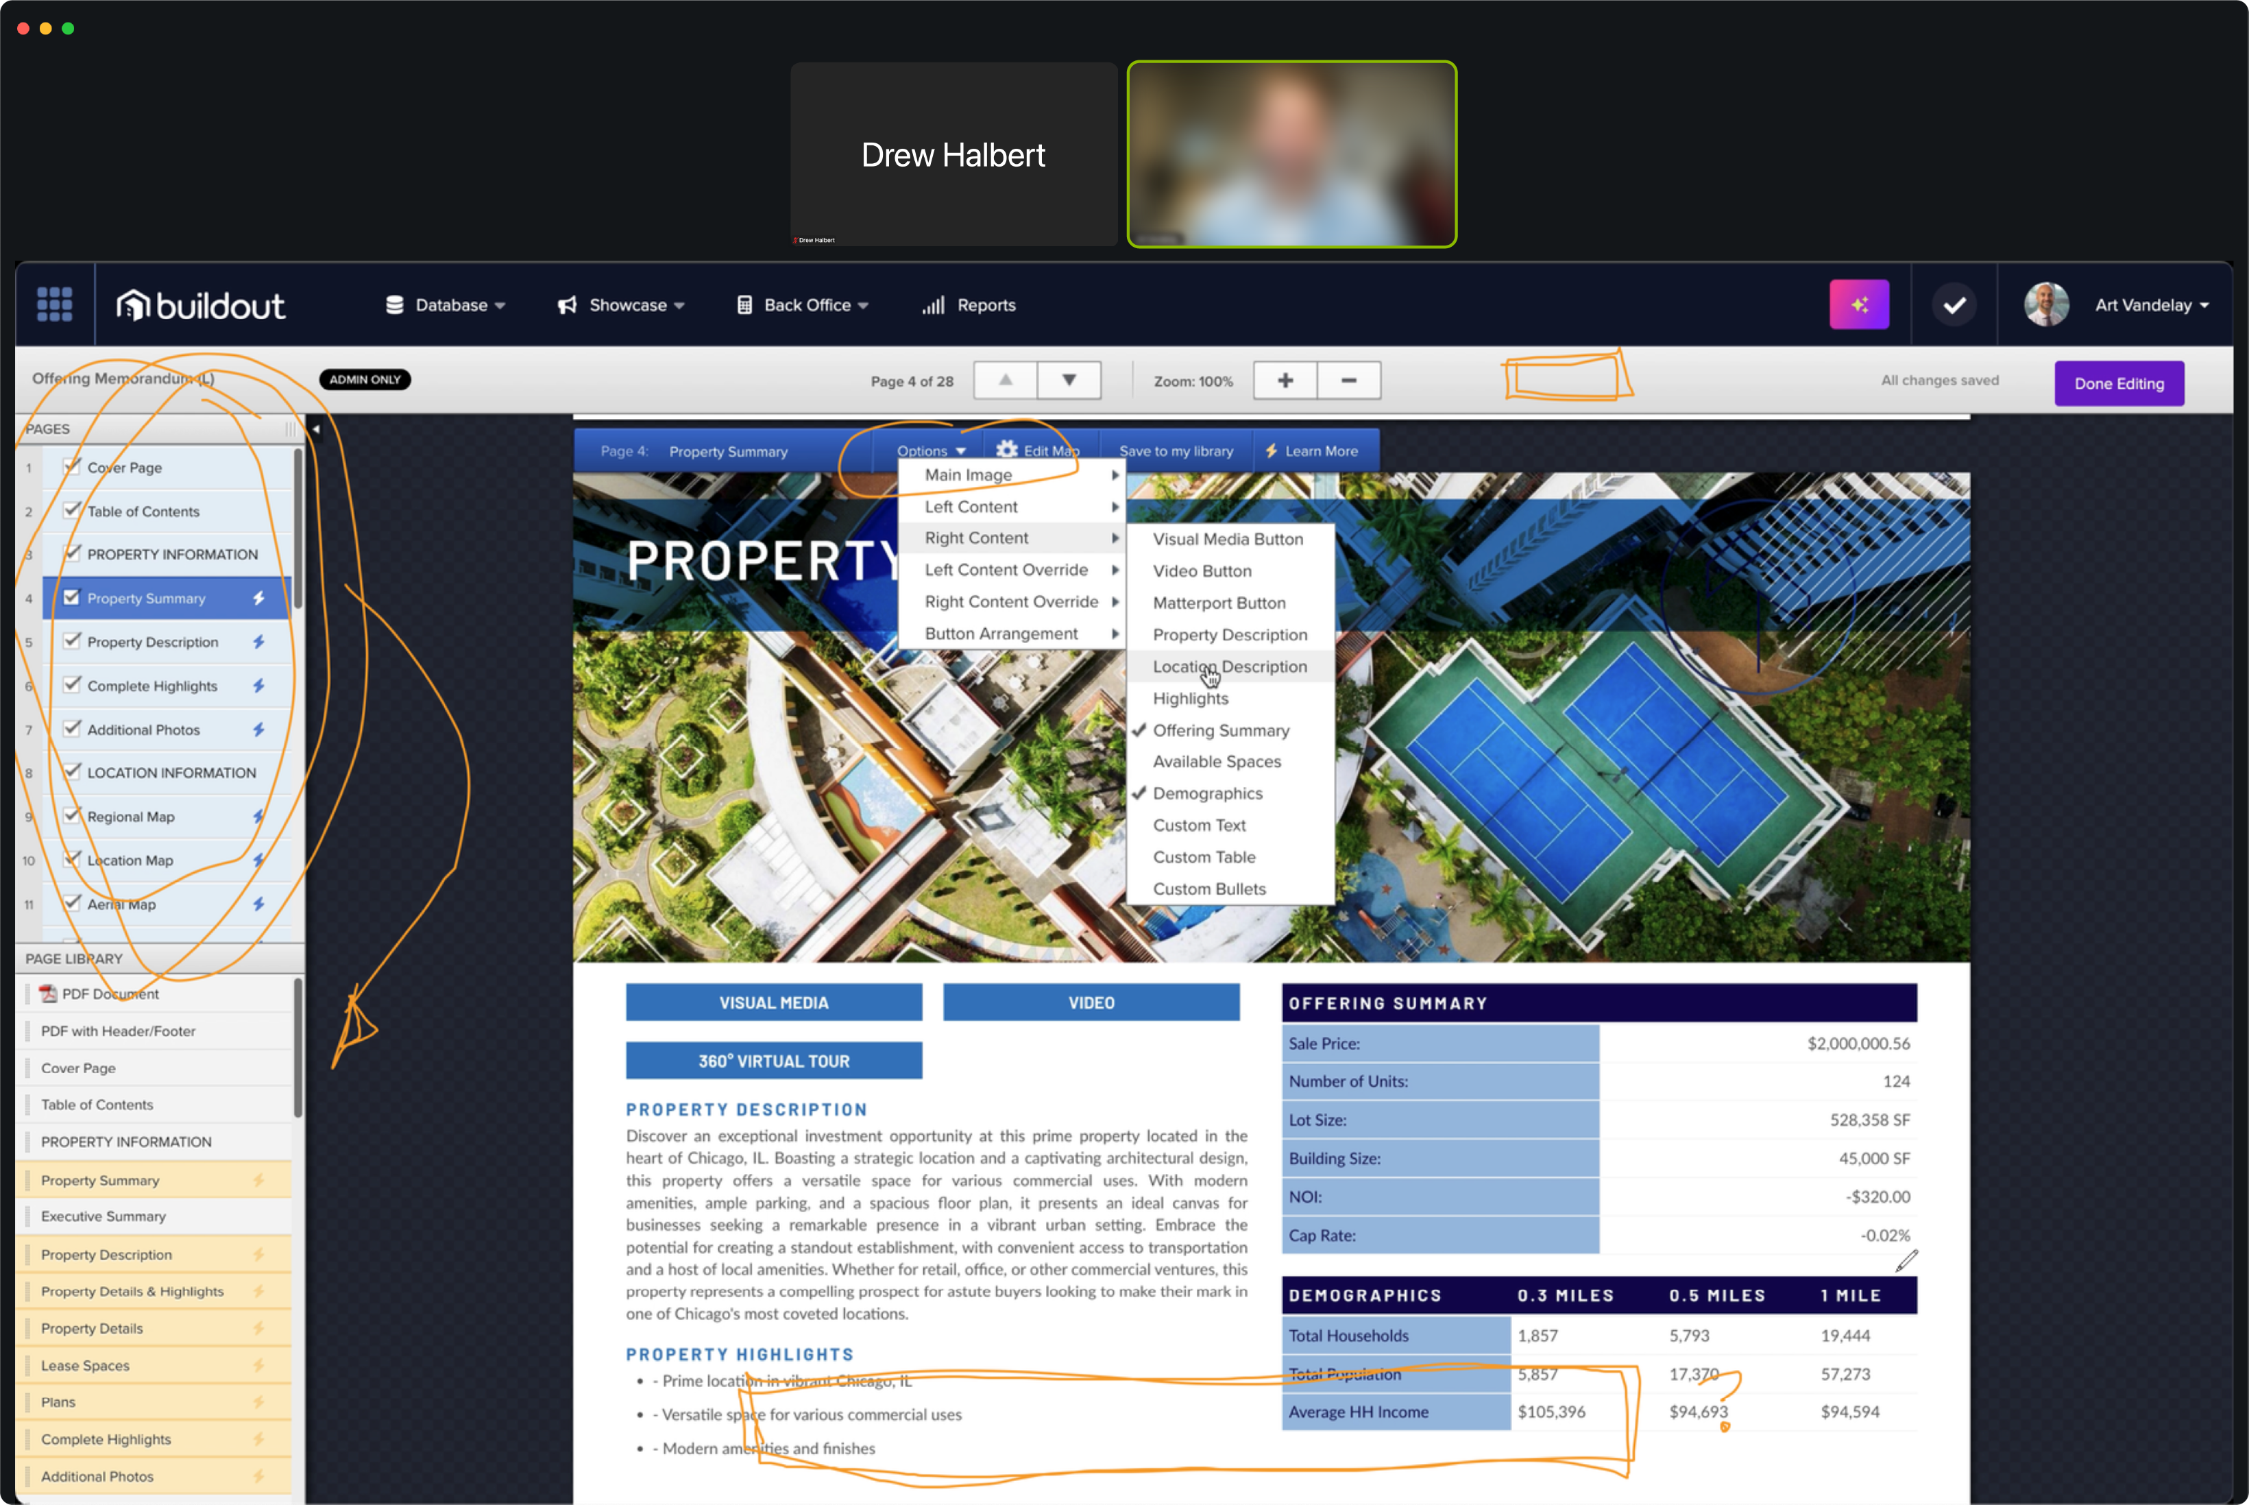Open the Art Vandelay account dropdown
2249x1505 pixels.
2152,305
